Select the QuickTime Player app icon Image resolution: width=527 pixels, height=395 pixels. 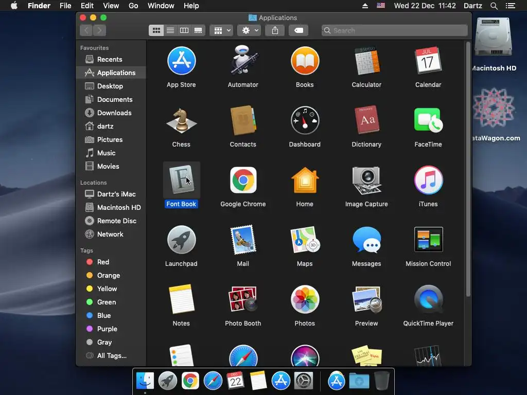click(428, 299)
